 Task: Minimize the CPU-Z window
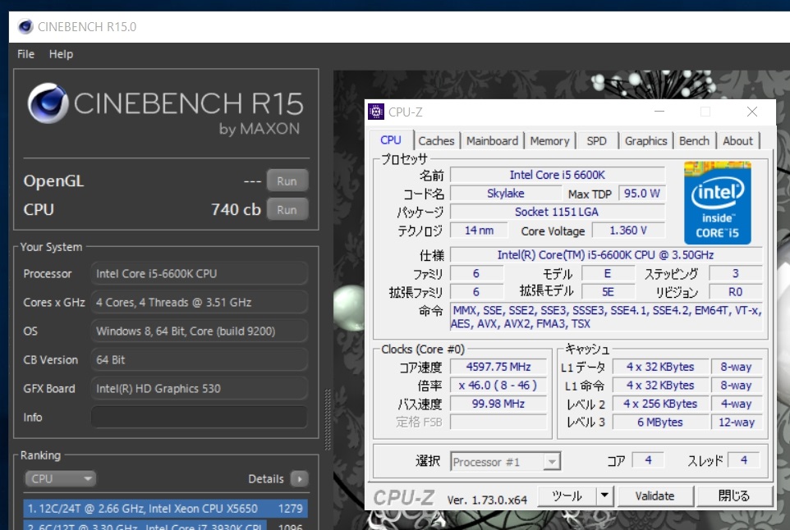659,112
